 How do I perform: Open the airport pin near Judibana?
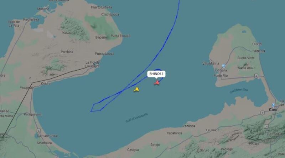(x=224, y=66)
